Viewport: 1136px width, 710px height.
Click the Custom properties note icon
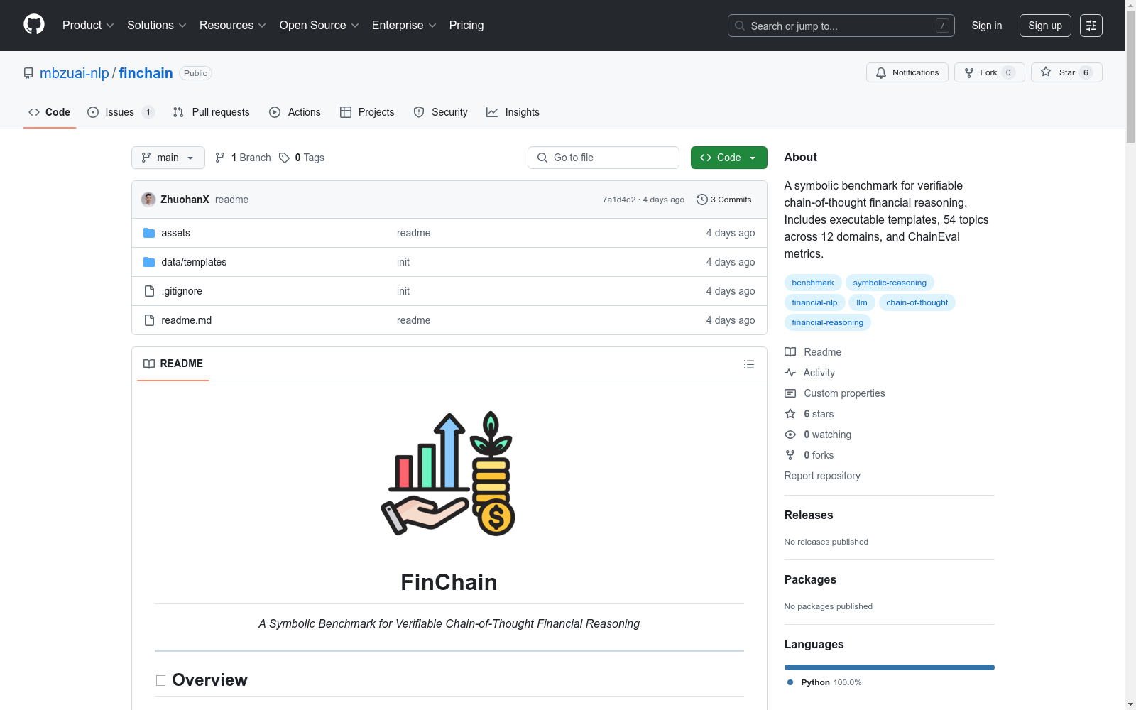pyautogui.click(x=790, y=393)
